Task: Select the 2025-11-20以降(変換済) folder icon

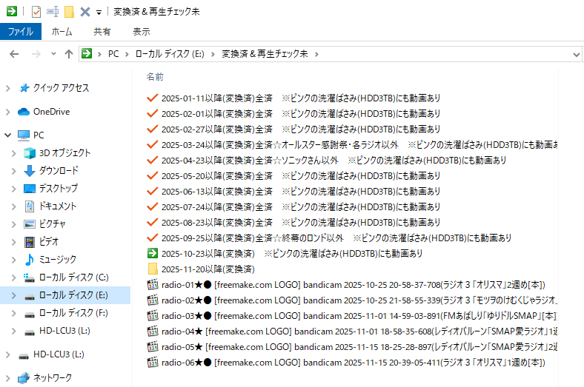Action: click(153, 269)
